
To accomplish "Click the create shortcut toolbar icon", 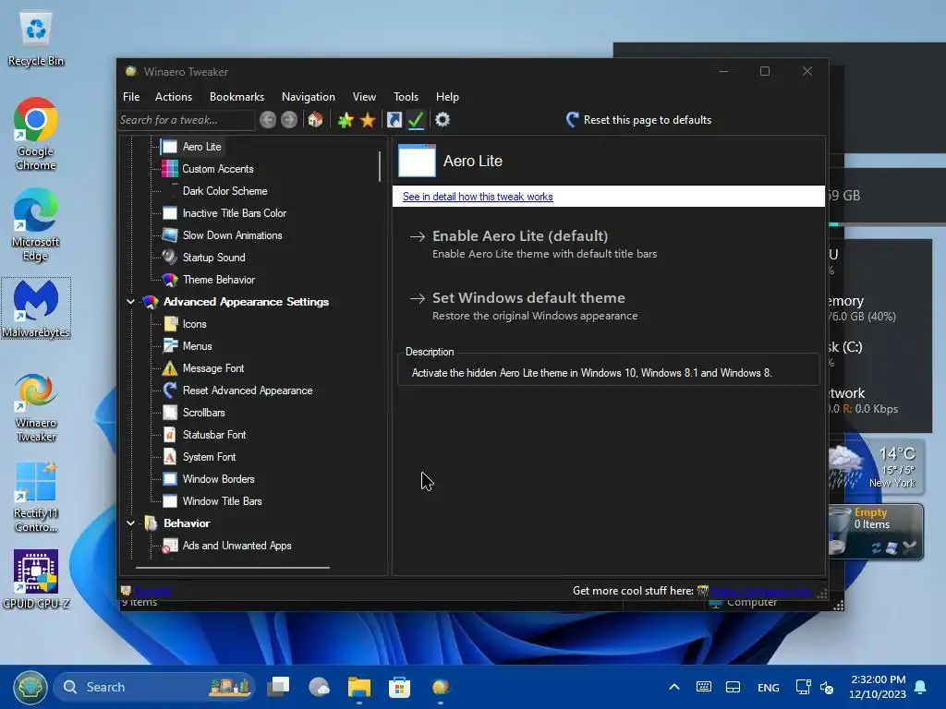I will [394, 120].
